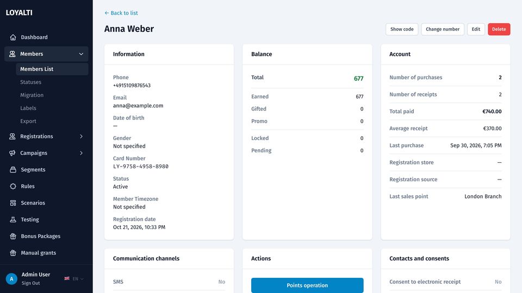
Task: Click the Bonus Packages gift icon
Action: (x=13, y=236)
